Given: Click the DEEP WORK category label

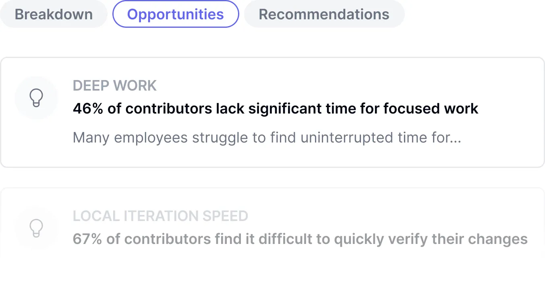Looking at the screenshot, I should click(x=114, y=86).
